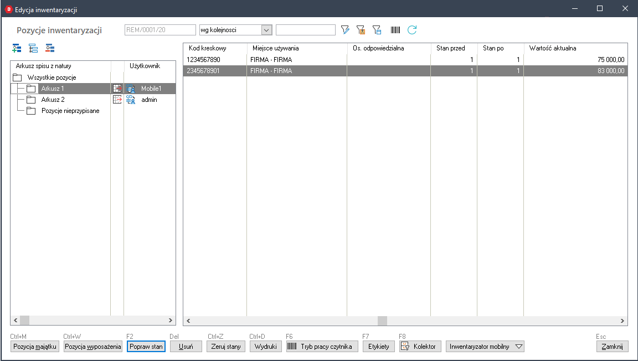The height and width of the screenshot is (361, 638).
Task: Click the folder icon of Arkusz 2
Action: click(31, 99)
